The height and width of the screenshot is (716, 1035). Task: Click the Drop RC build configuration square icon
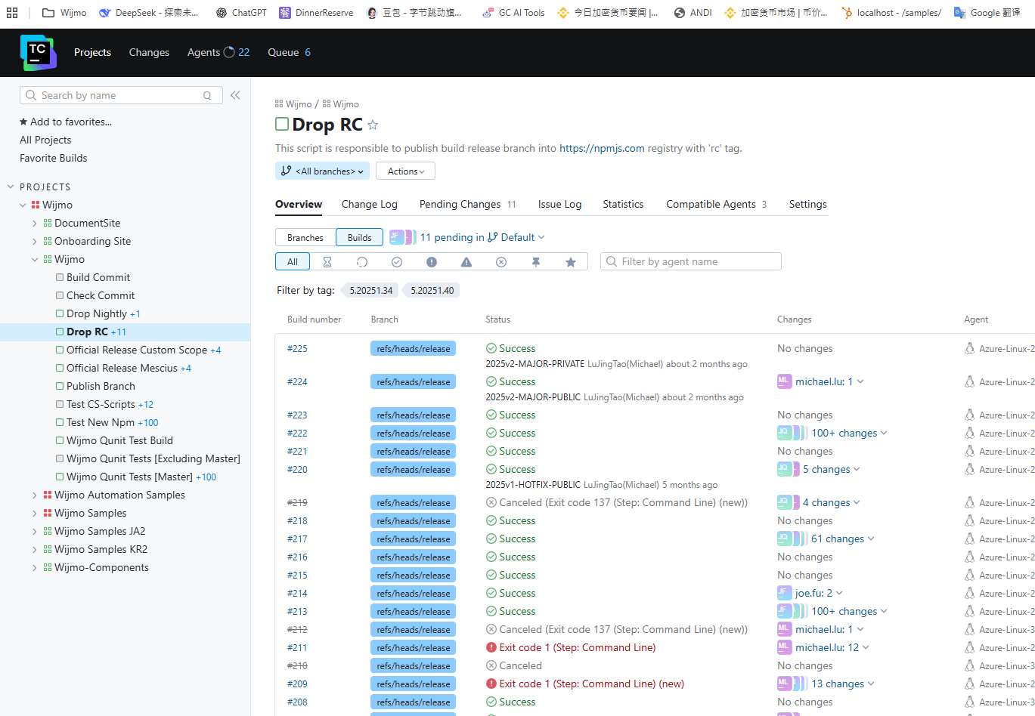tap(282, 125)
